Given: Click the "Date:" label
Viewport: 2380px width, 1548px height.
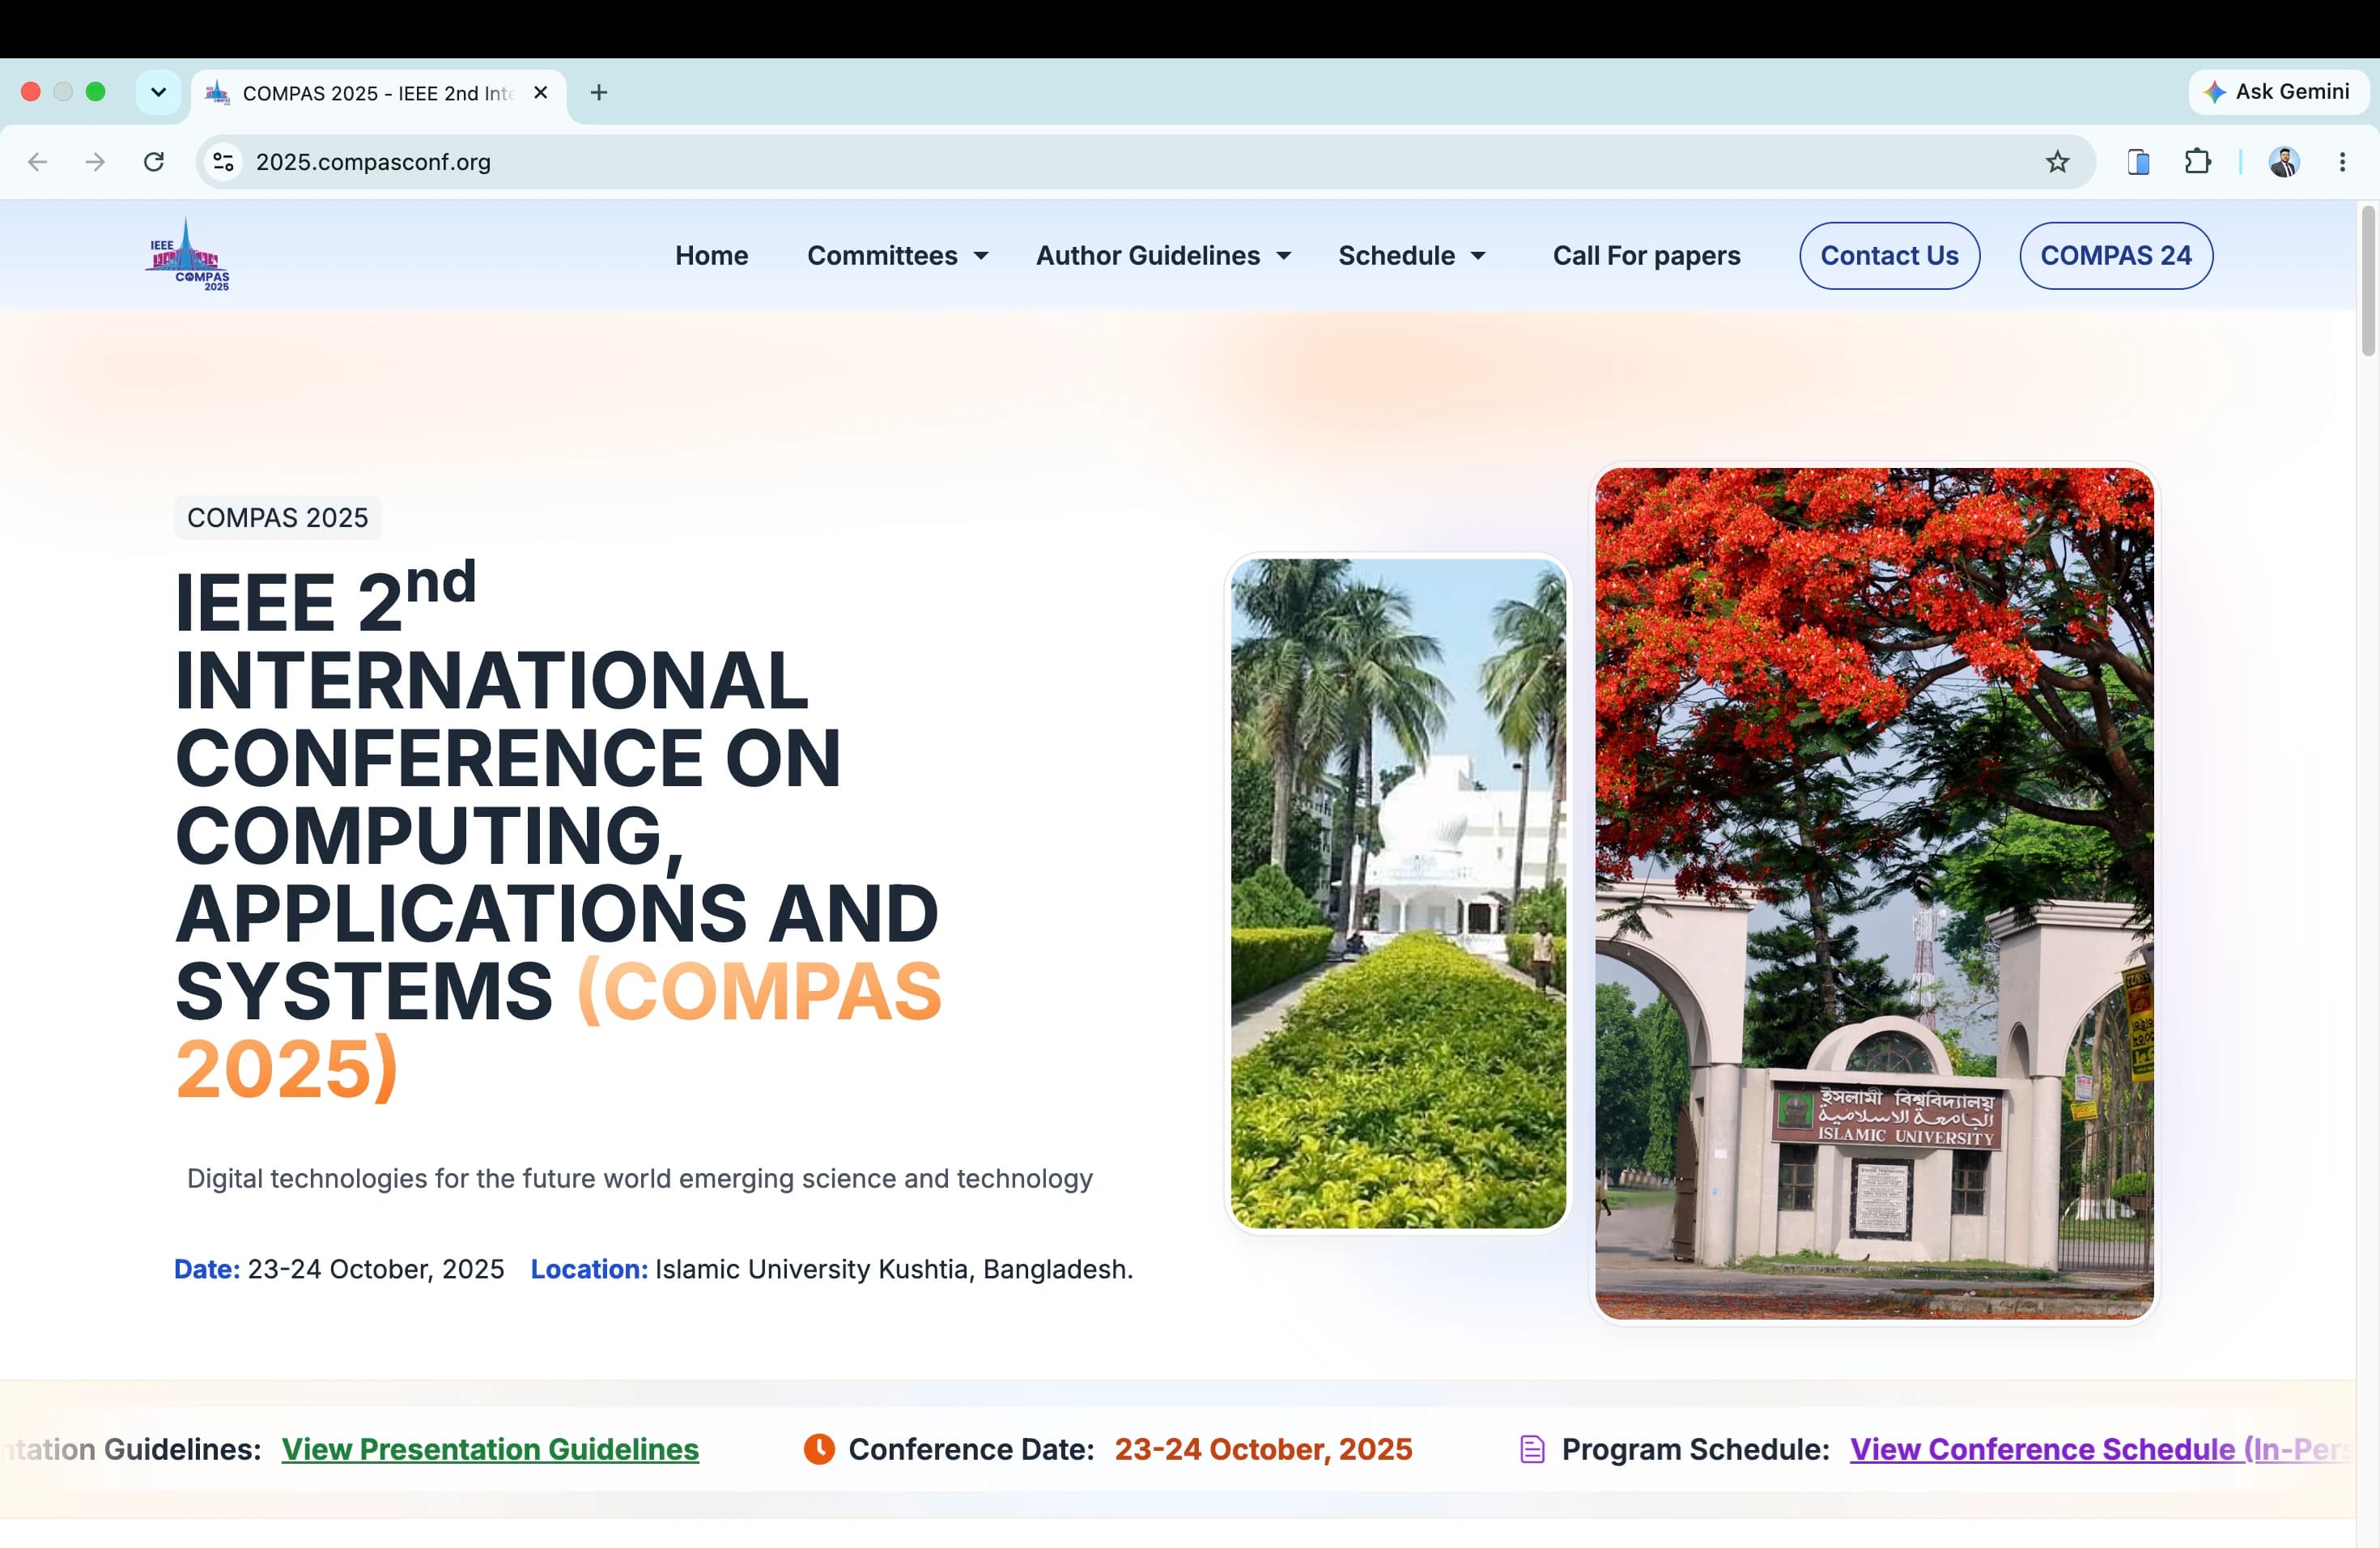Looking at the screenshot, I should [207, 1269].
